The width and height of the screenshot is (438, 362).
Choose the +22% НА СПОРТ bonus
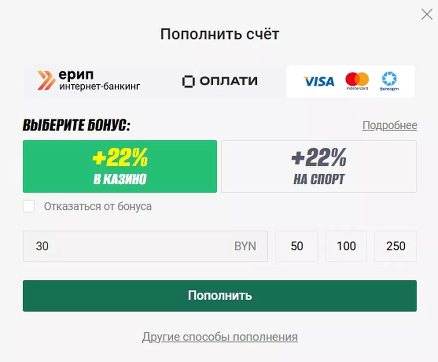319,166
